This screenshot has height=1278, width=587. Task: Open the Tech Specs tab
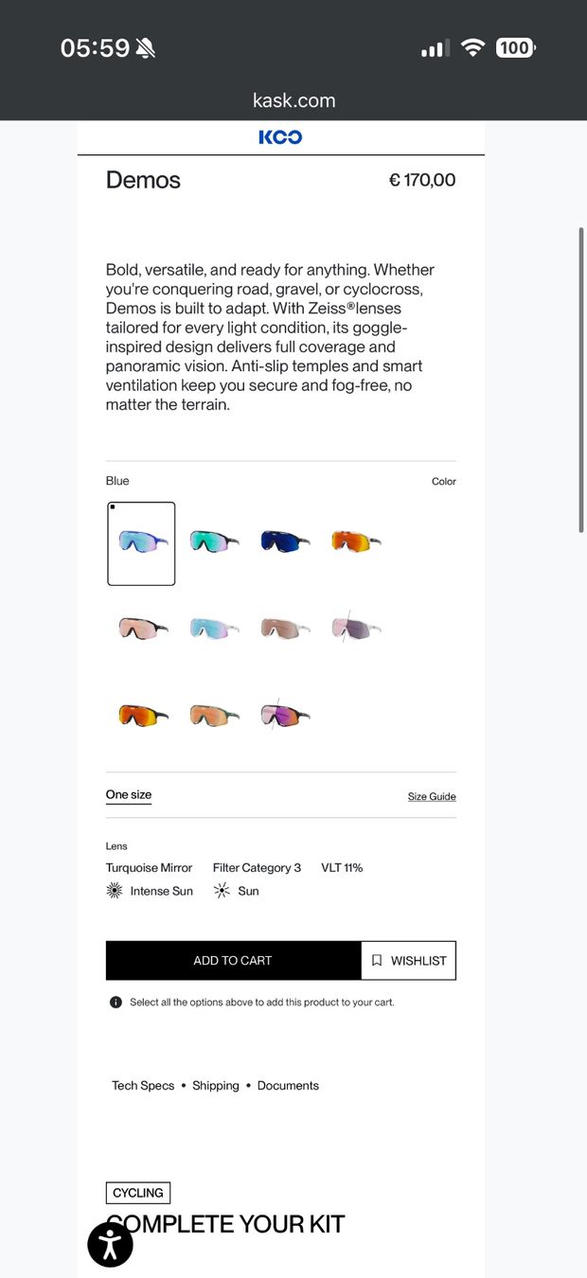(x=143, y=1086)
